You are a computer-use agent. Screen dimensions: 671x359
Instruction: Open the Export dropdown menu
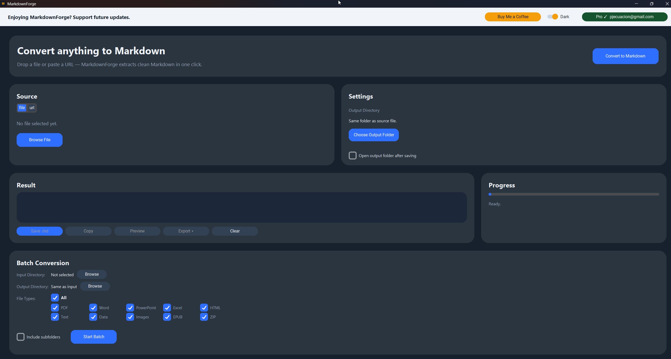point(186,231)
